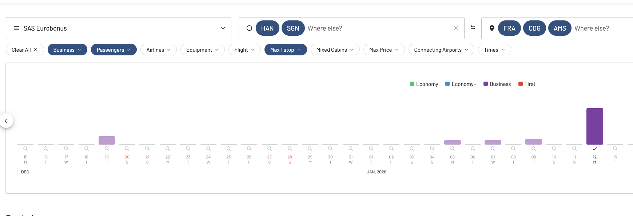Open the Airlines filter menu

pos(158,50)
